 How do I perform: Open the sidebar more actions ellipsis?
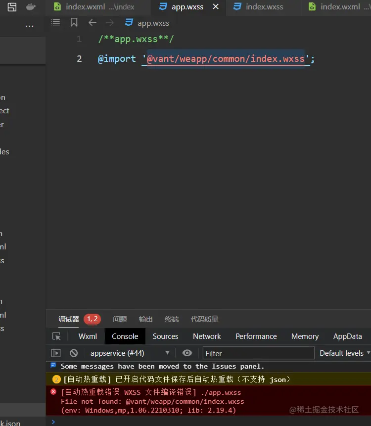29,26
